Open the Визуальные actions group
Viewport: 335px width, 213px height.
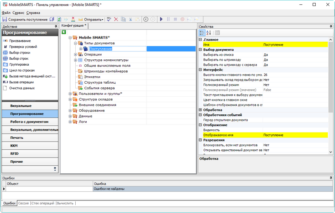(x=30, y=106)
